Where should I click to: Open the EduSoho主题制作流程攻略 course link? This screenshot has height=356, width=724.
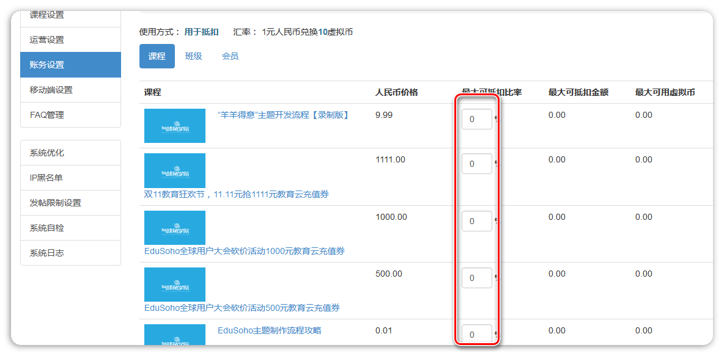pyautogui.click(x=269, y=330)
